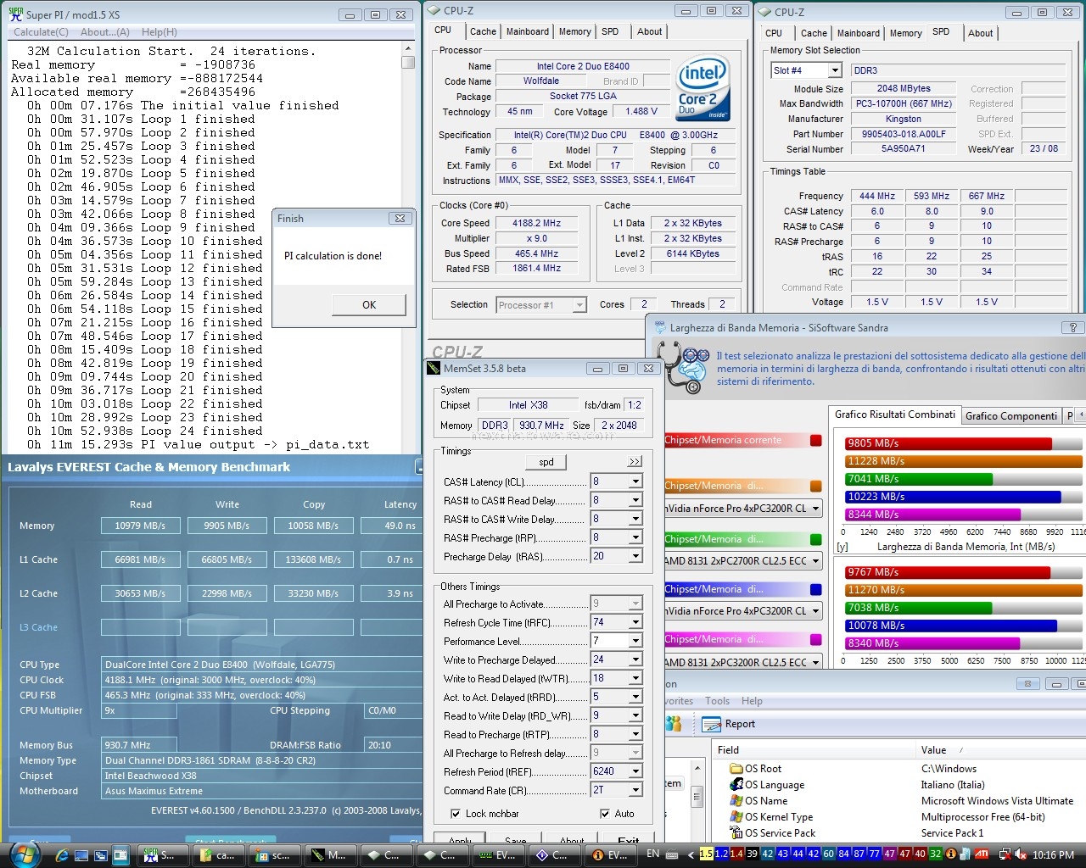Select the Grafico Componenti tab in Sandra
The width and height of the screenshot is (1086, 868).
coord(1011,415)
